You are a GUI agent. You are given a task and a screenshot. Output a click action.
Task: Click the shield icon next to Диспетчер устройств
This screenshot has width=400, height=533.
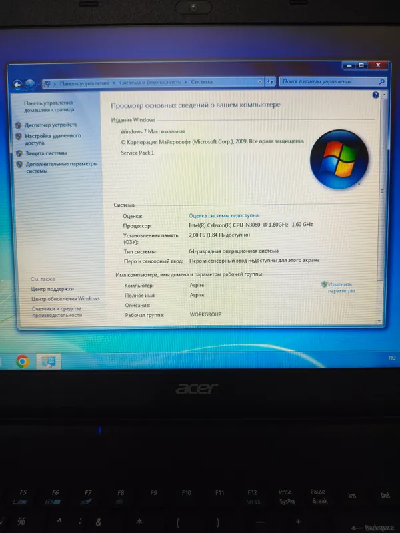pos(19,125)
